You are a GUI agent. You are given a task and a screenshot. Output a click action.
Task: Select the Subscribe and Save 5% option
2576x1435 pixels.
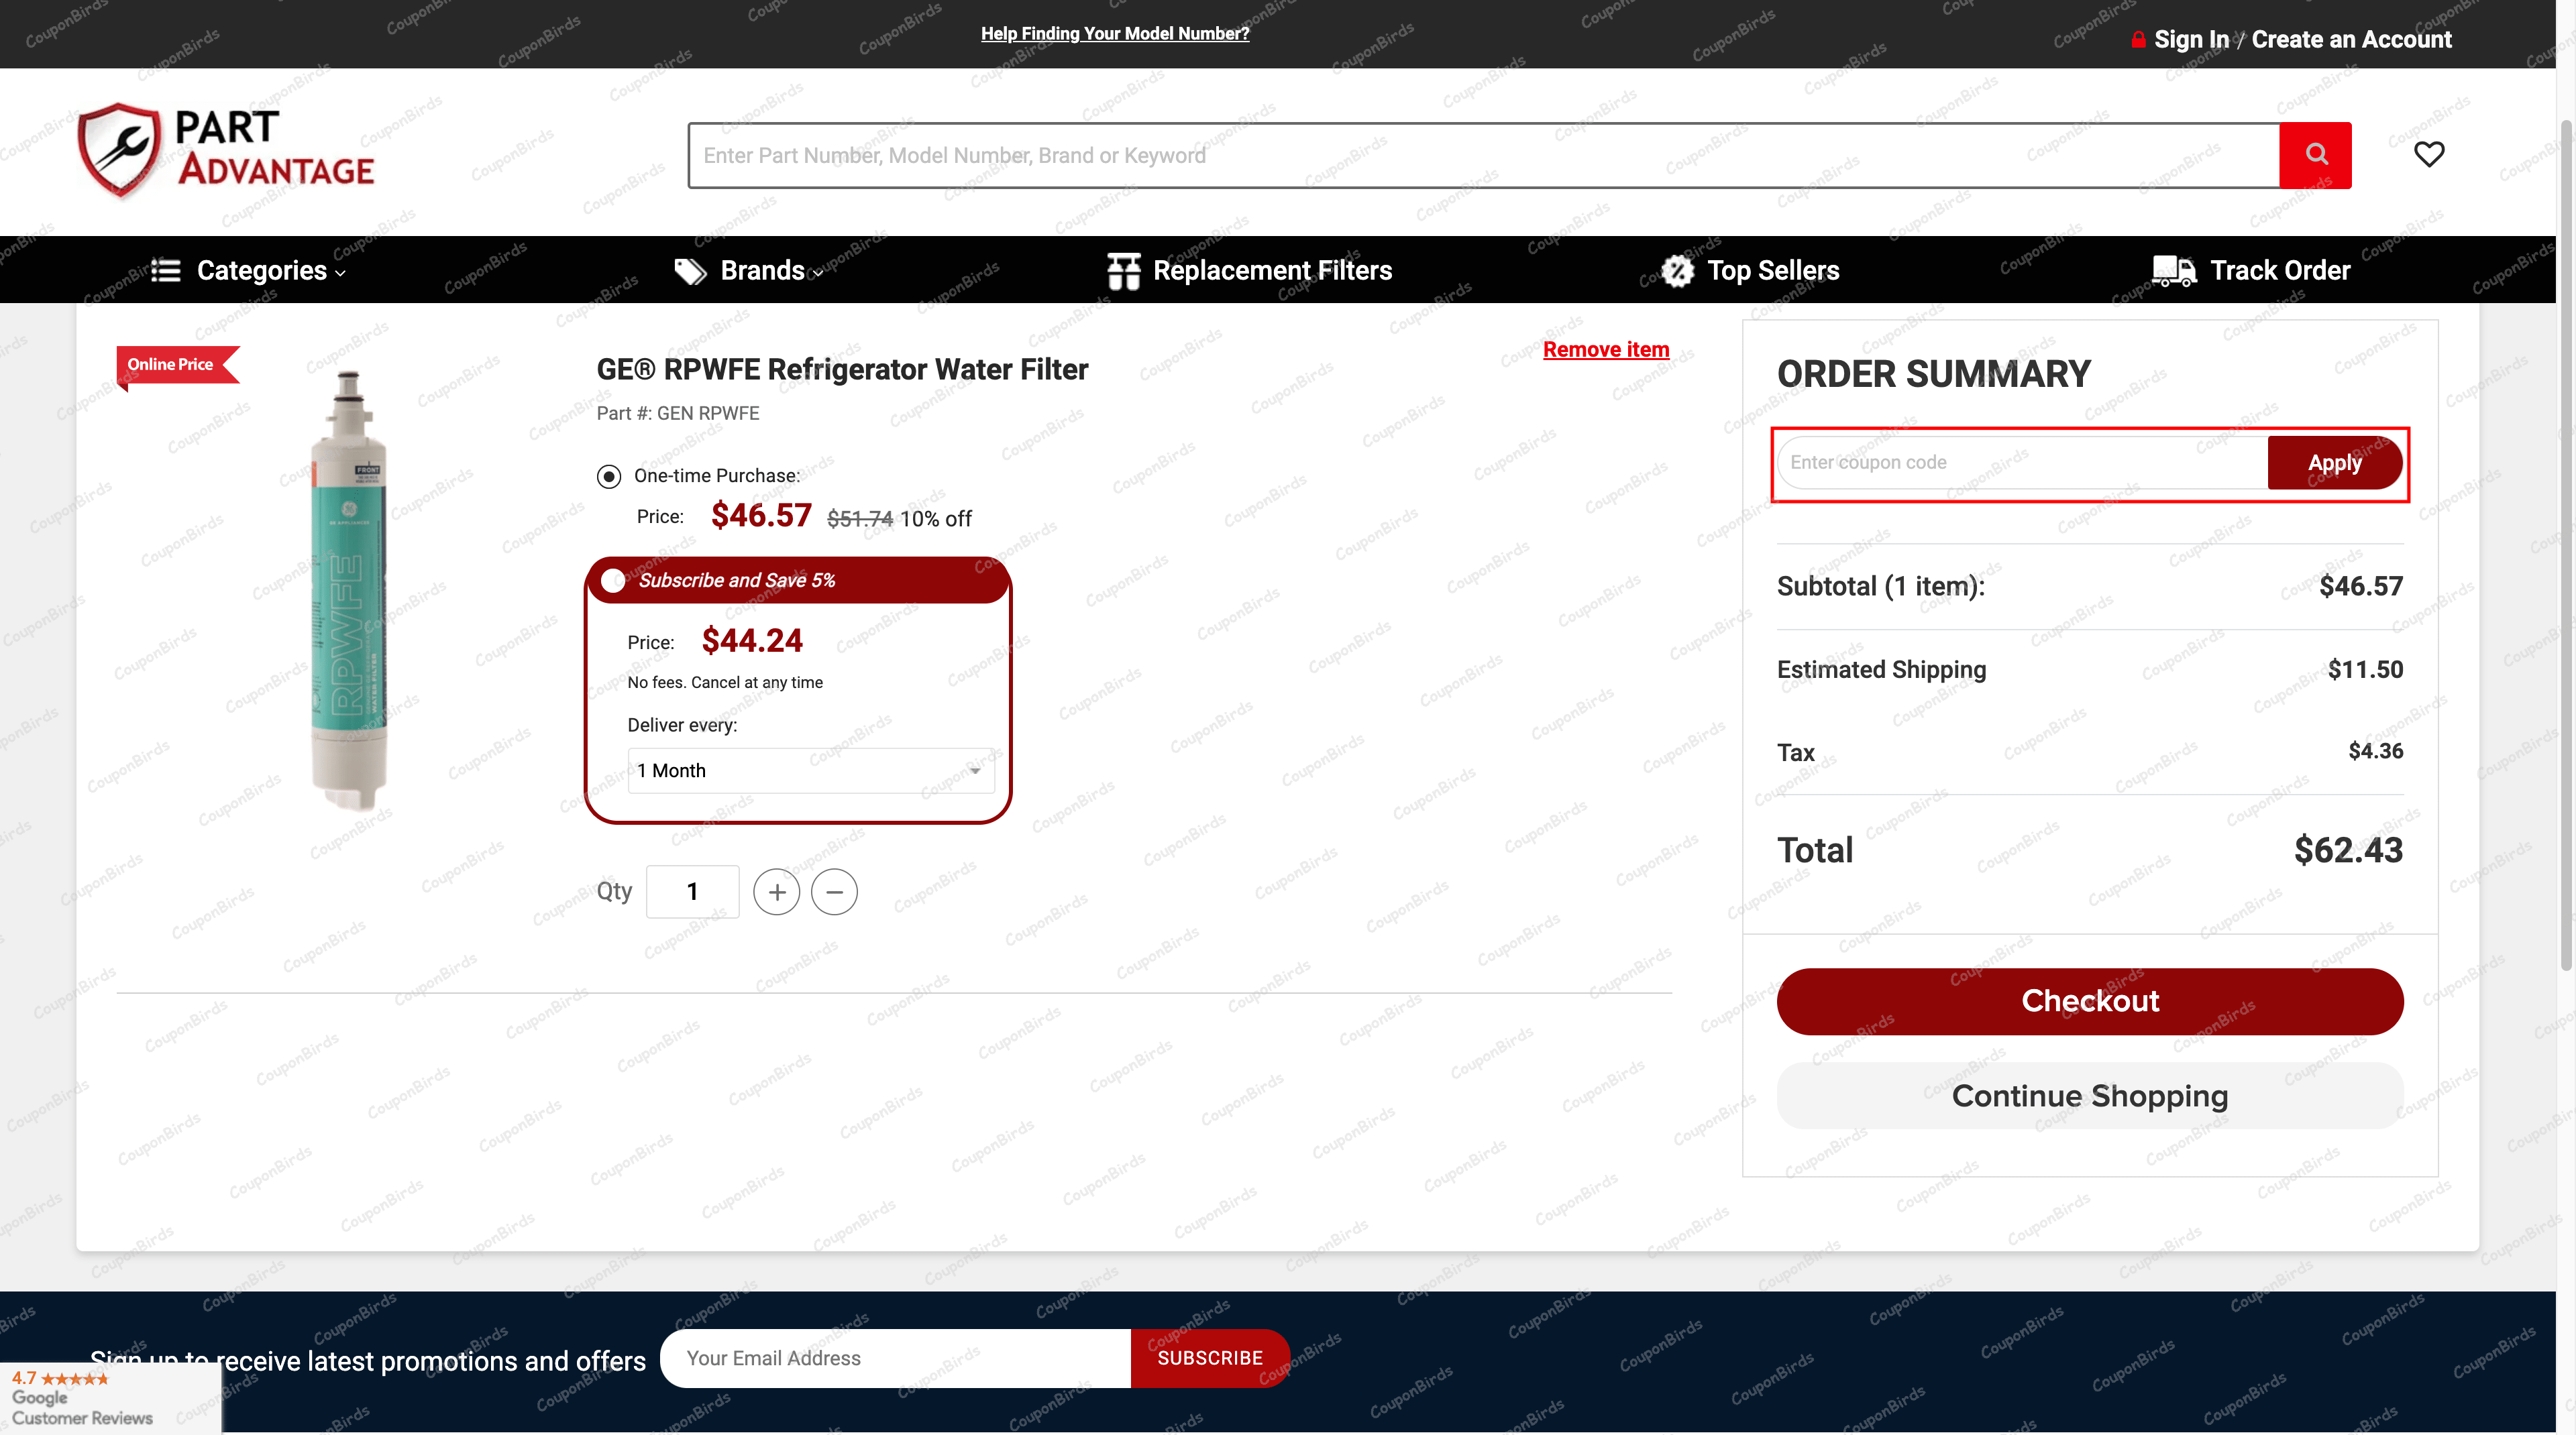point(613,581)
